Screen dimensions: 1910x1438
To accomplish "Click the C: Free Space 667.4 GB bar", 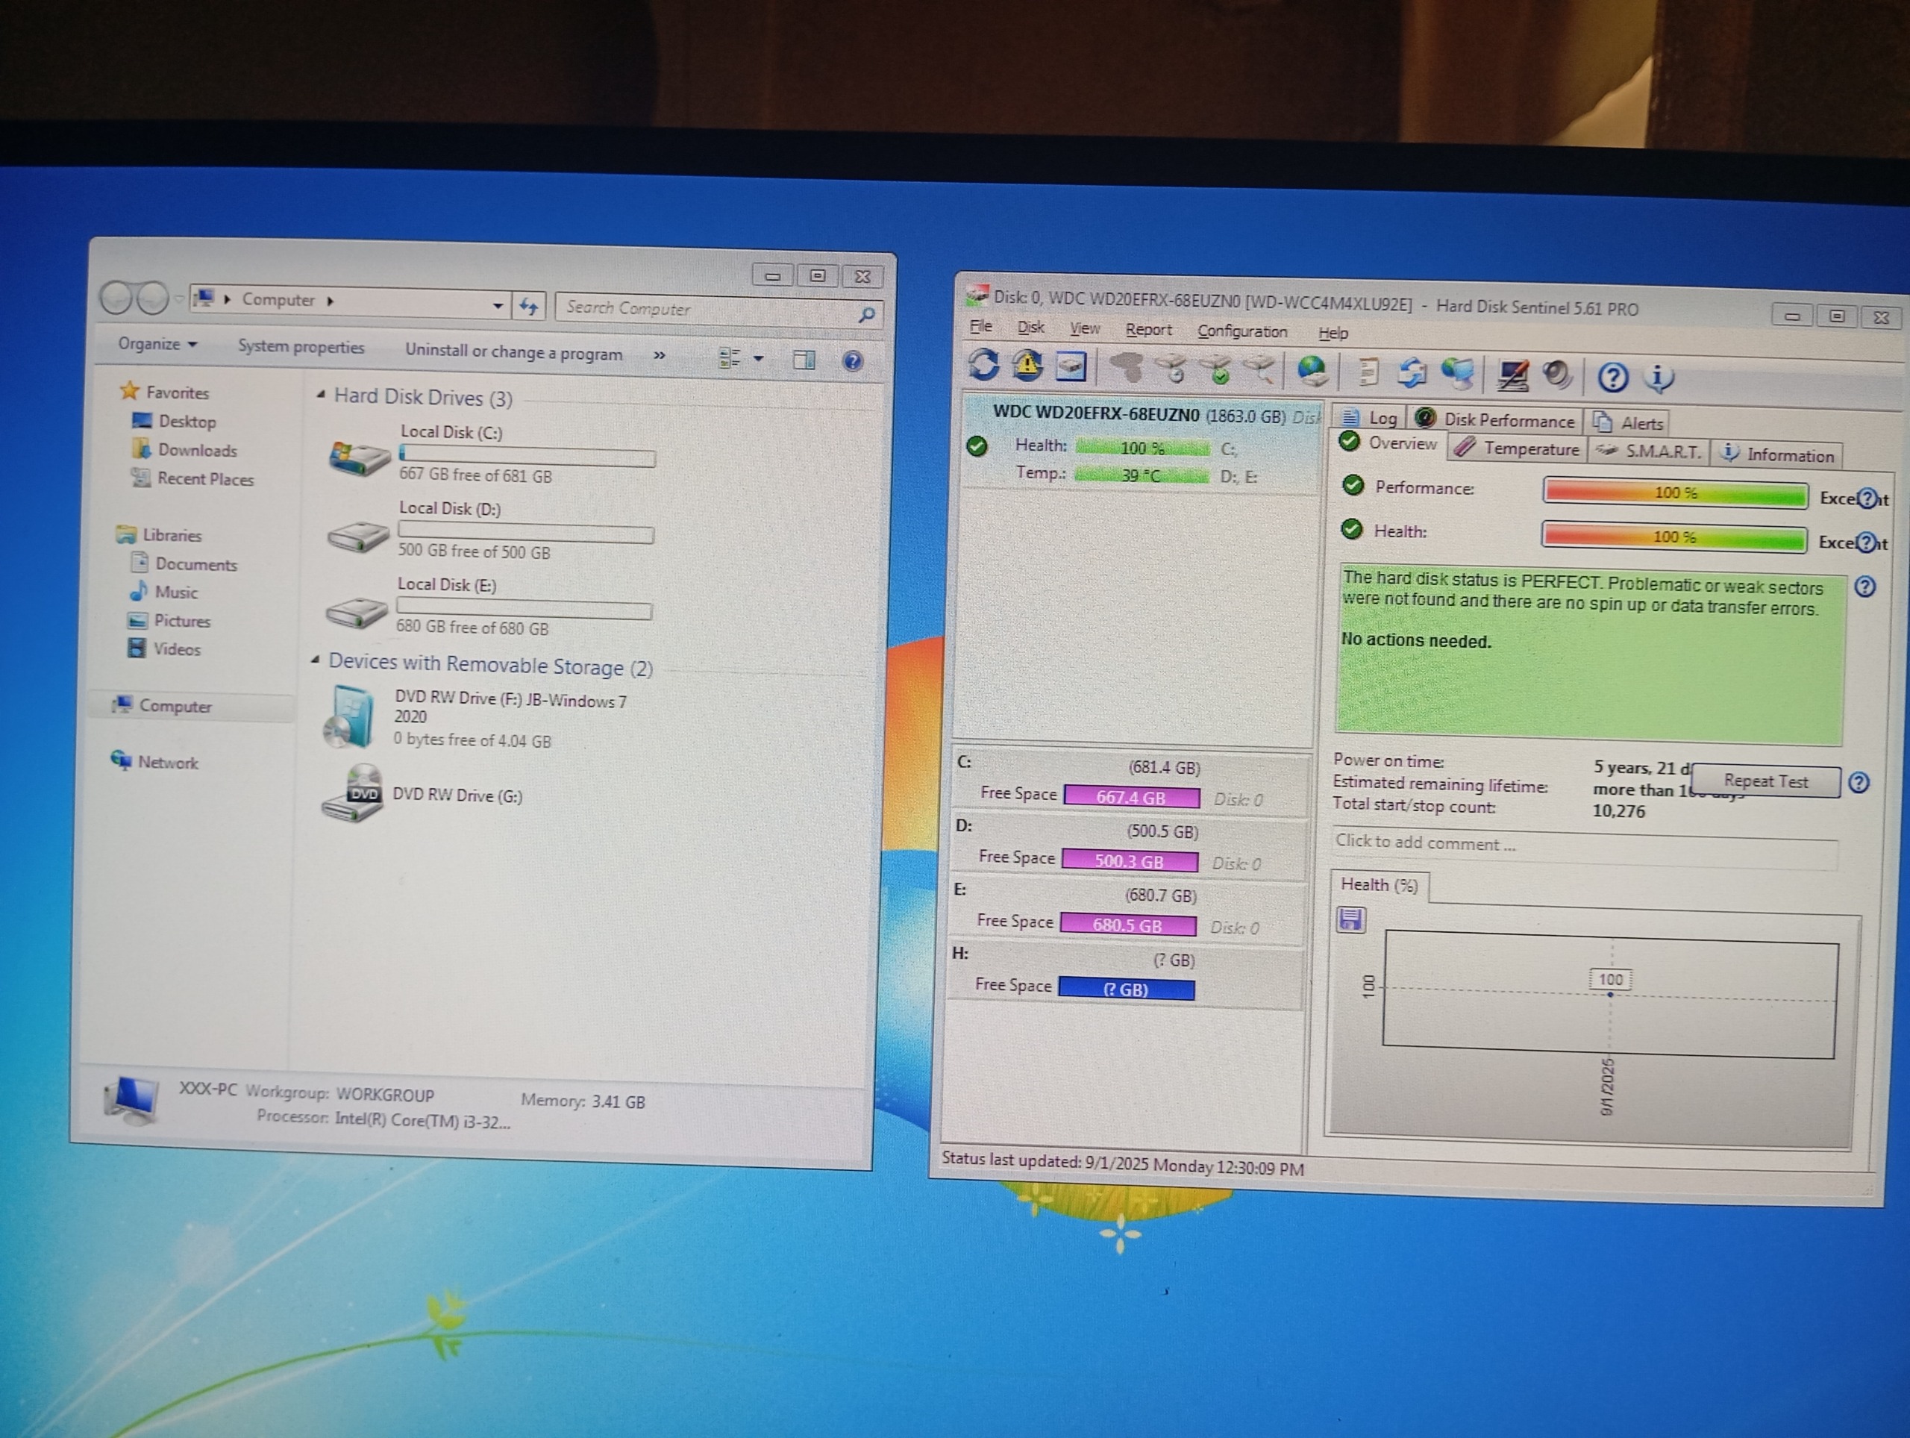I will tap(1131, 796).
